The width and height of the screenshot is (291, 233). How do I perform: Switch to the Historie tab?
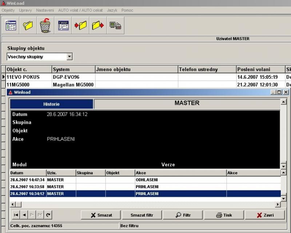pos(51,104)
